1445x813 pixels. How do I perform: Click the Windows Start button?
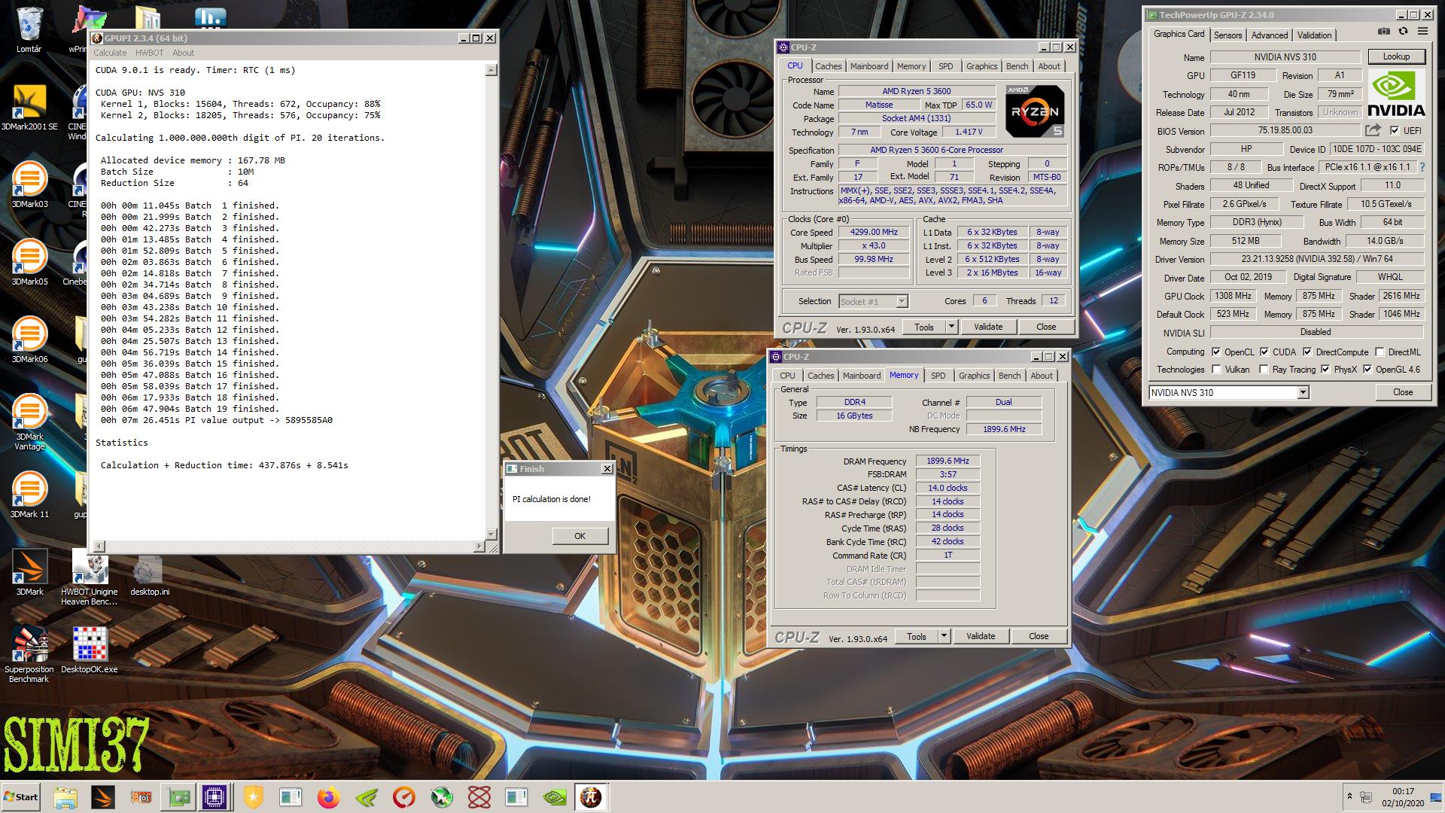click(x=21, y=797)
